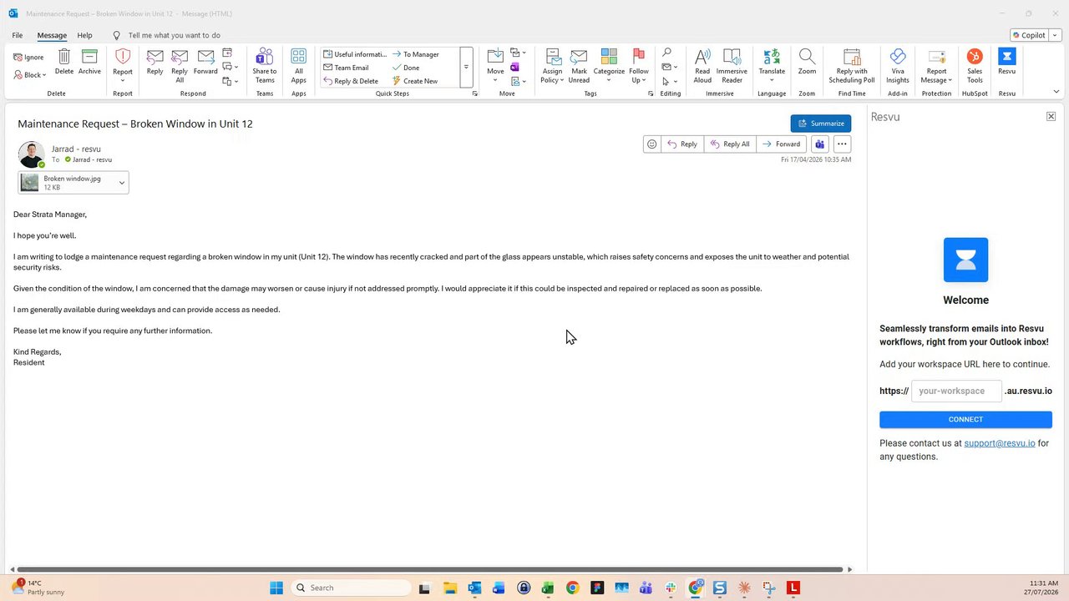Open Slack from the taskbar
This screenshot has height=601, width=1069.
click(671, 588)
